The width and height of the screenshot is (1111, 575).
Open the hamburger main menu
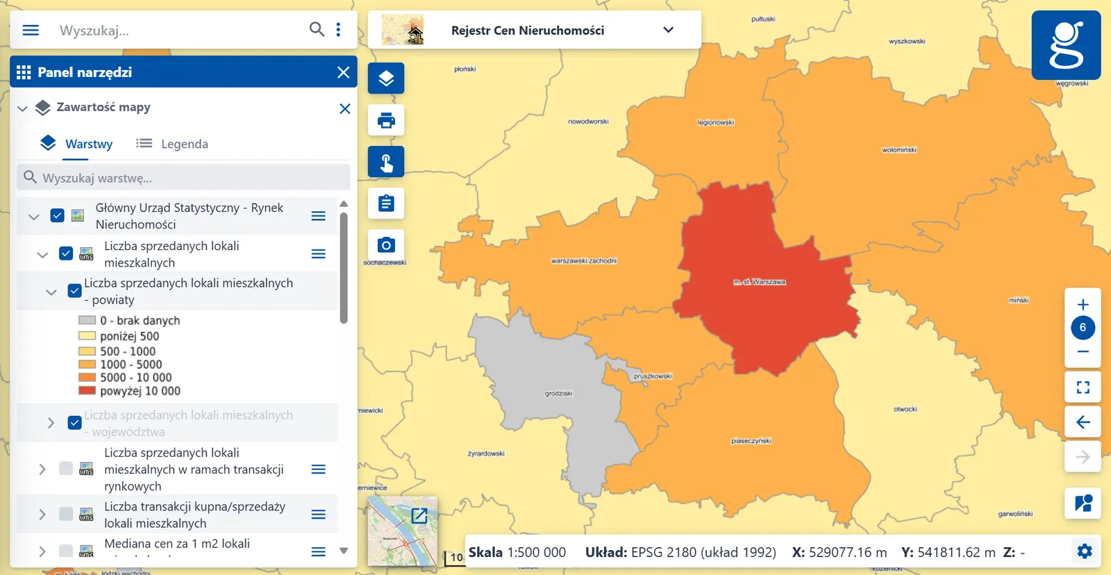tap(31, 30)
